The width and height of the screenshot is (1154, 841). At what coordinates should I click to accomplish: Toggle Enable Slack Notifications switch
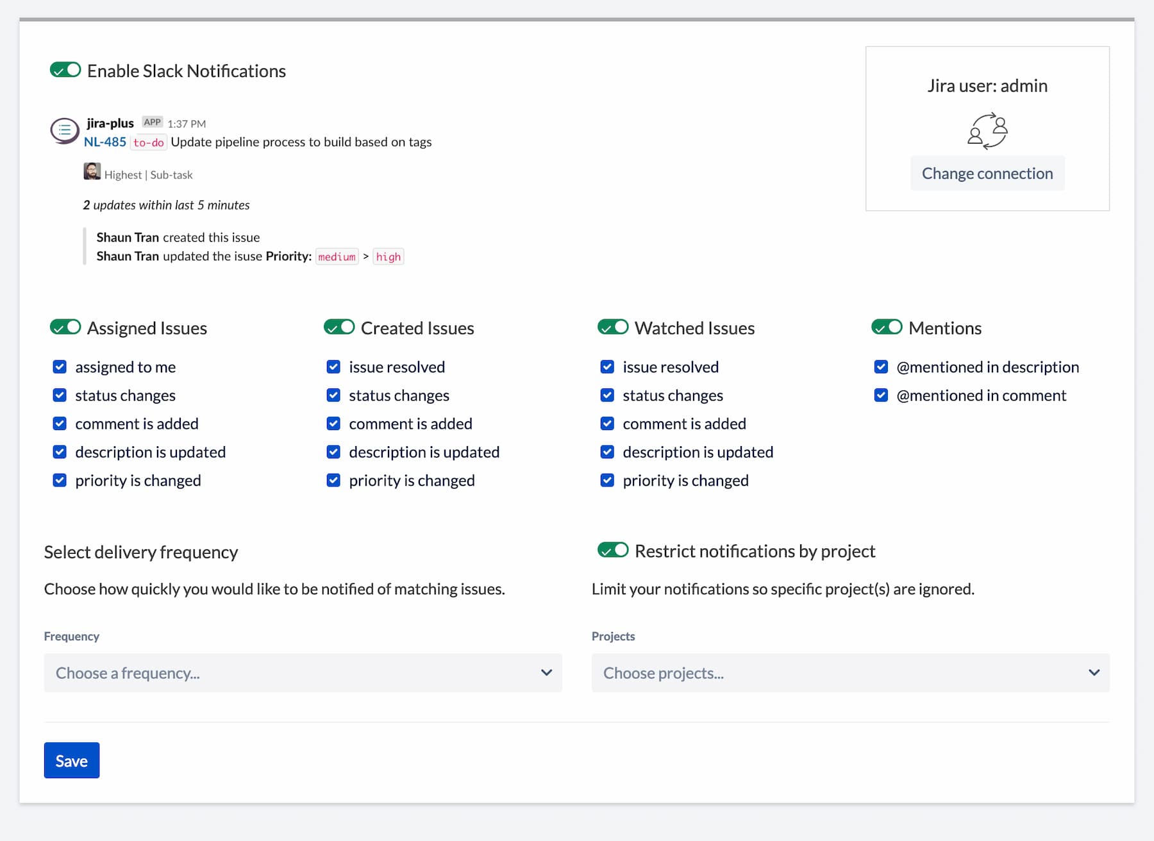click(65, 70)
